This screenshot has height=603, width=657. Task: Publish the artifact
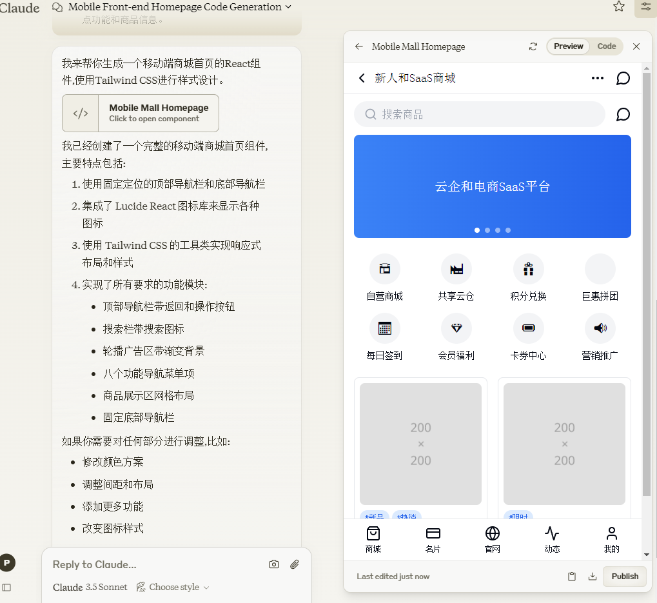click(x=624, y=577)
